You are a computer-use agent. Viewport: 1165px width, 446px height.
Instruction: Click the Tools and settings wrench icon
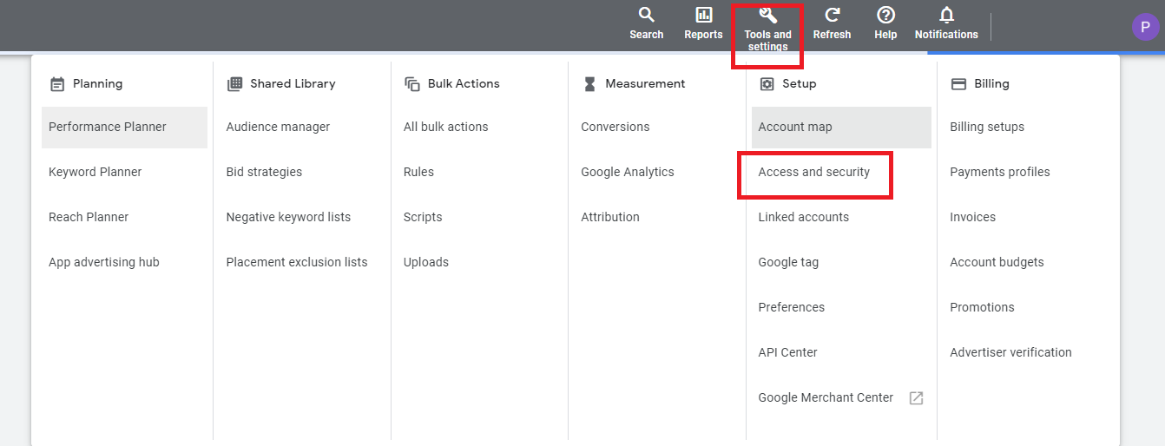tap(767, 15)
